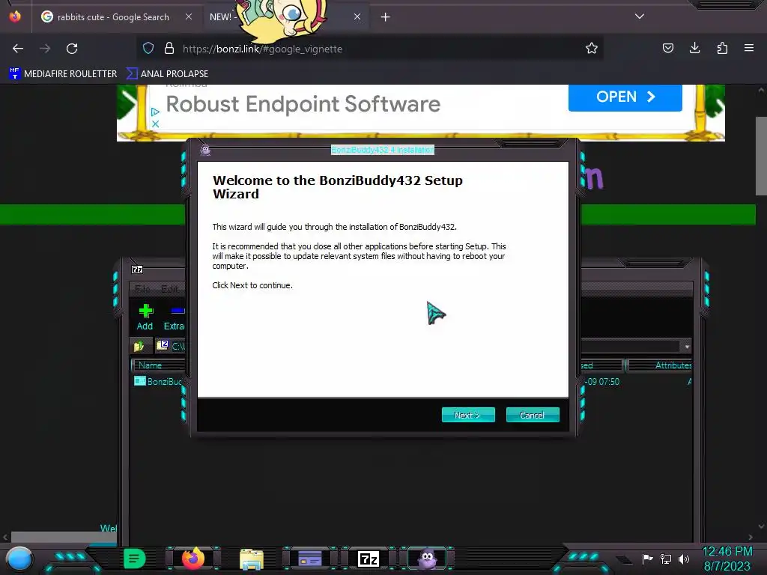Click the network tray icon
Screen dimensions: 767x575
[666, 559]
